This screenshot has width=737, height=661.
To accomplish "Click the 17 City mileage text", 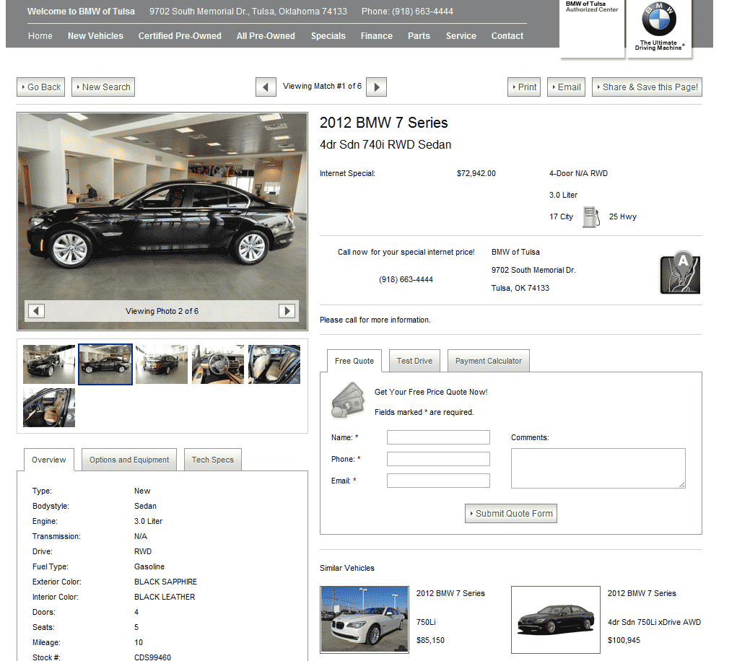I will click(x=561, y=216).
